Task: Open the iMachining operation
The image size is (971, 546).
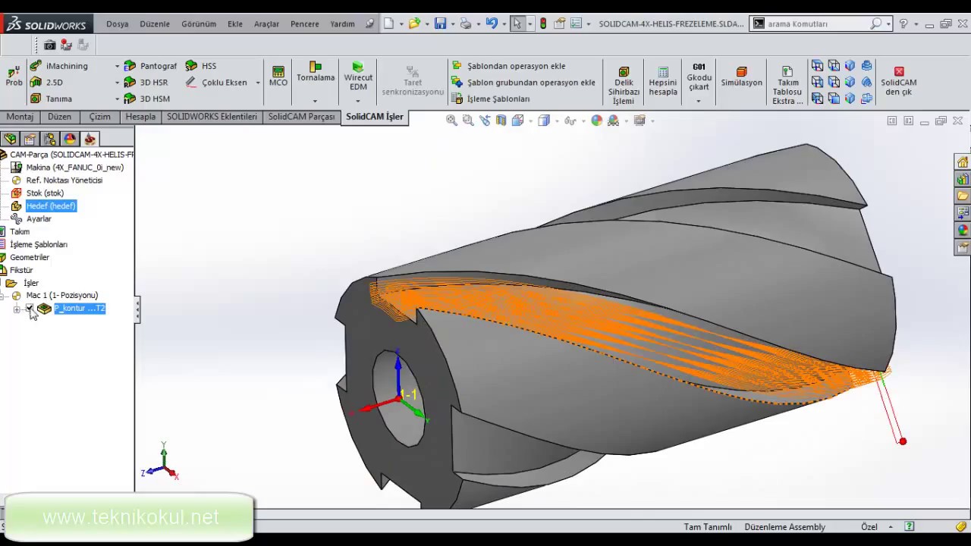Action: point(59,66)
